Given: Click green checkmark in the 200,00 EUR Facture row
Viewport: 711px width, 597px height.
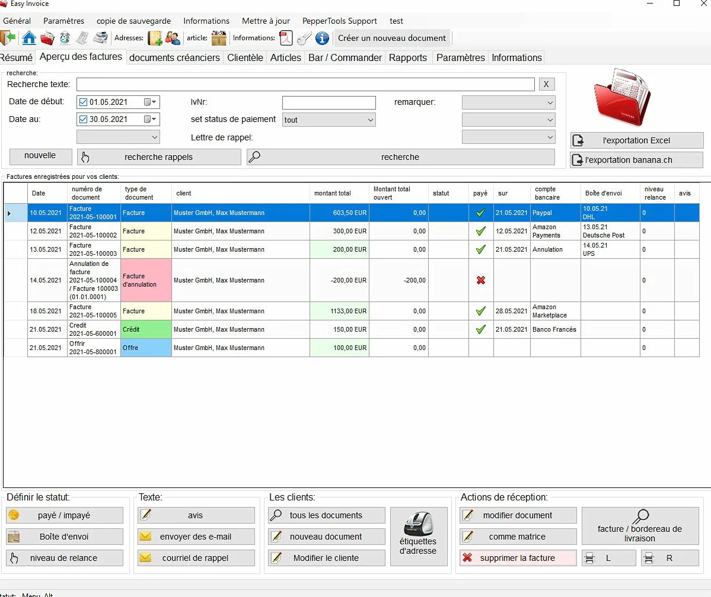Looking at the screenshot, I should point(481,249).
